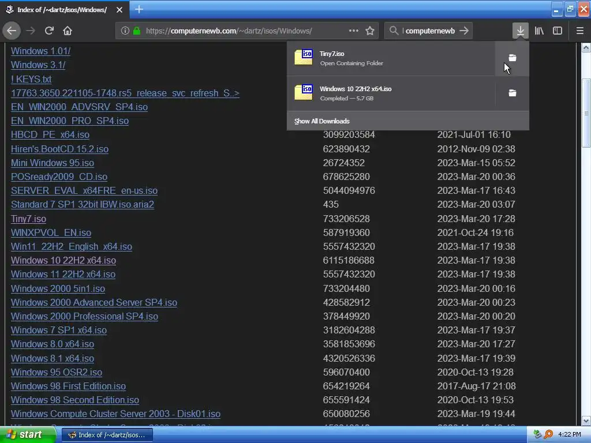This screenshot has height=443, width=591.
Task: Bookmark this page with the star
Action: (x=370, y=31)
